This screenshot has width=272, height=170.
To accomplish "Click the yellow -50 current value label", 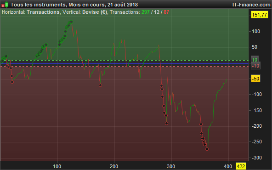I will tap(255, 79).
